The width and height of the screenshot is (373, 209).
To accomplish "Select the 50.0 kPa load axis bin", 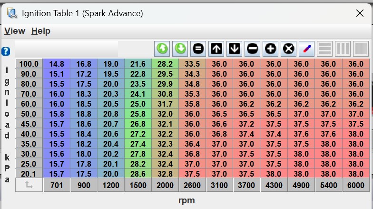I will tap(29, 114).
